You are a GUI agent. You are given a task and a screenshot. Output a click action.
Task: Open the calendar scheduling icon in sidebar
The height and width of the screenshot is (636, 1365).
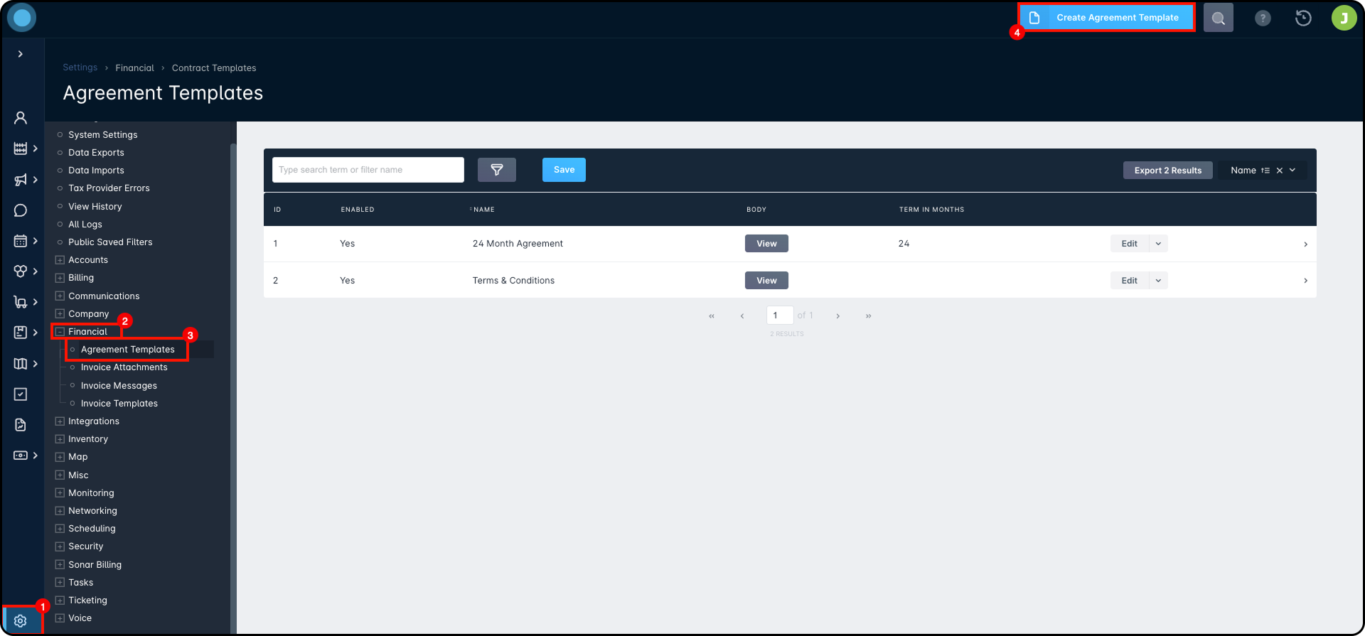coord(21,241)
